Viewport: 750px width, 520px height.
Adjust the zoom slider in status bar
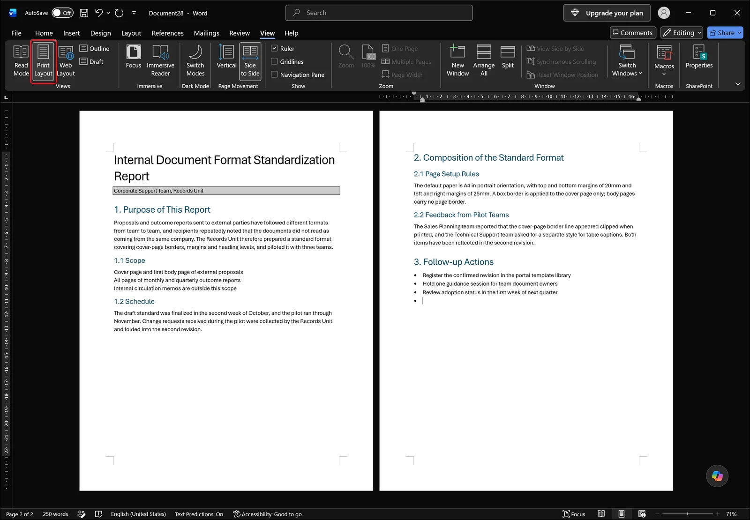[x=687, y=514]
